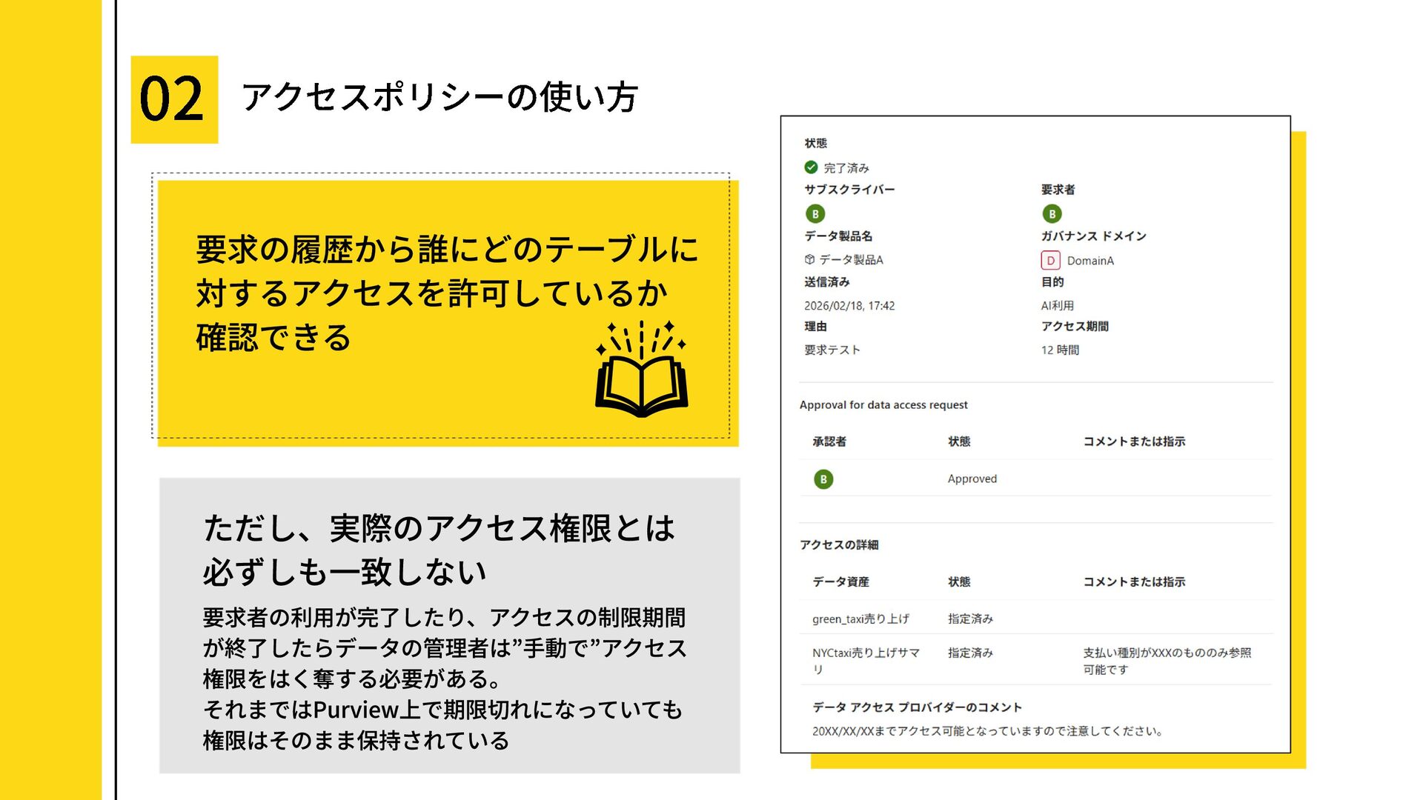This screenshot has width=1423, height=800.
Task: Click the slide title アクセスポリシーの使い方
Action: point(439,98)
